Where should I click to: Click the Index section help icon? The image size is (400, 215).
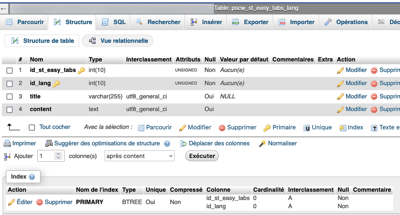coord(32,177)
